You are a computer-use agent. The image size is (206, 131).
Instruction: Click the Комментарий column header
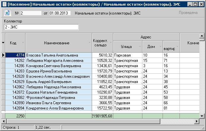(x=189, y=43)
